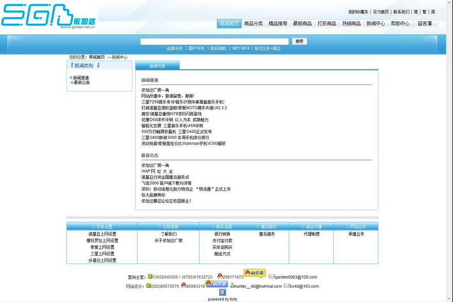The width and height of the screenshot is (453, 302).
Task: Open the 关于依加达厂房 footer link
Action: pos(168,240)
